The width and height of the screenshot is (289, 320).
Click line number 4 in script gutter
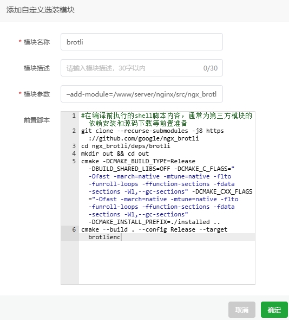74,153
